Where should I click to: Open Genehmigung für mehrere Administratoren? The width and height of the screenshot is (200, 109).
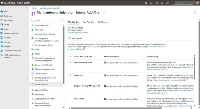[x=46, y=79]
